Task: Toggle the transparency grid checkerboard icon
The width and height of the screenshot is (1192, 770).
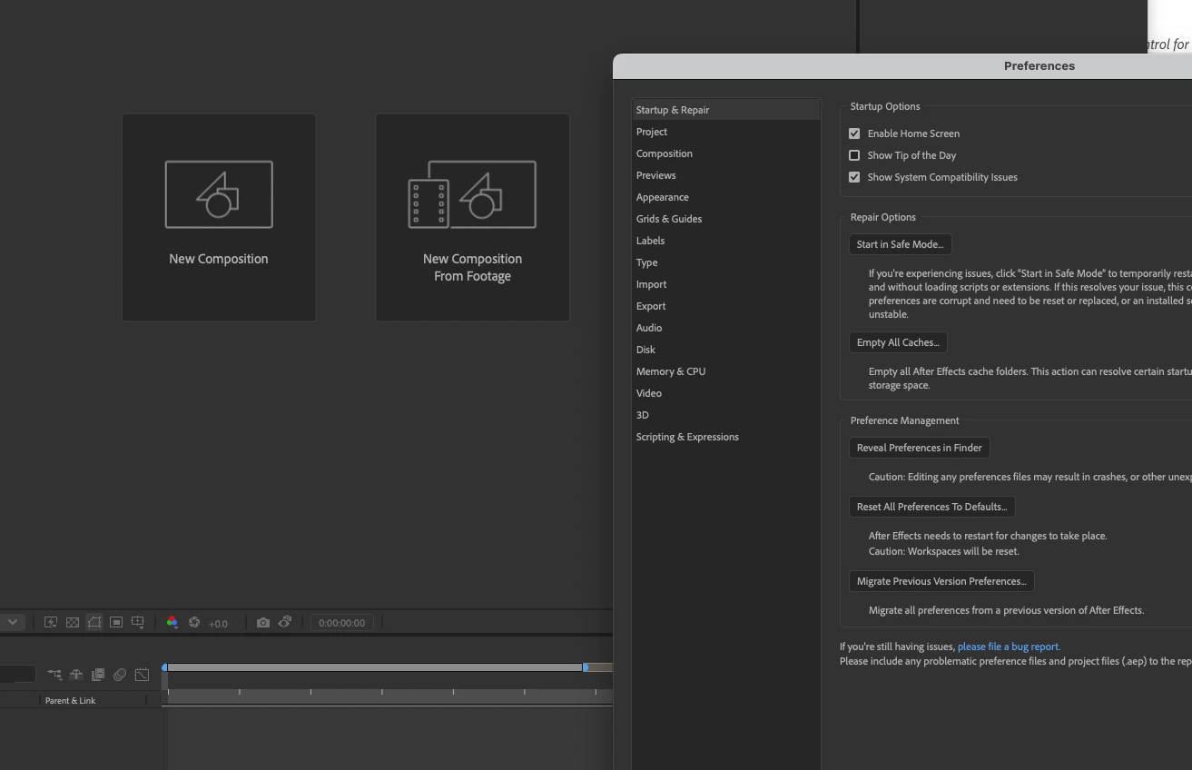Action: [x=73, y=622]
